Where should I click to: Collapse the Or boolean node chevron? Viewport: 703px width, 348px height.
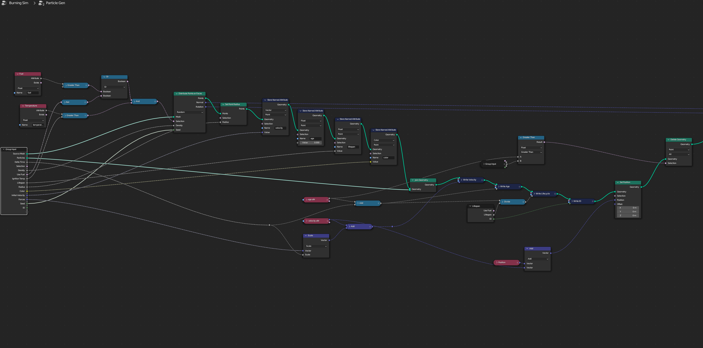(x=104, y=77)
